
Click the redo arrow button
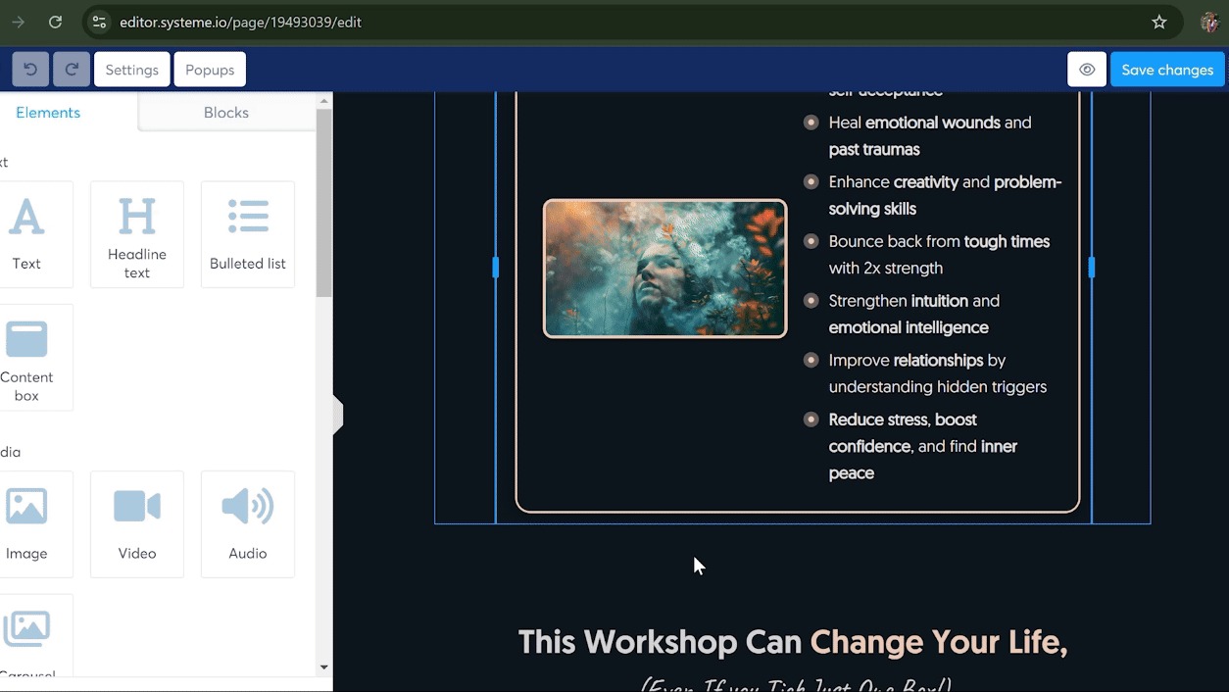[72, 70]
